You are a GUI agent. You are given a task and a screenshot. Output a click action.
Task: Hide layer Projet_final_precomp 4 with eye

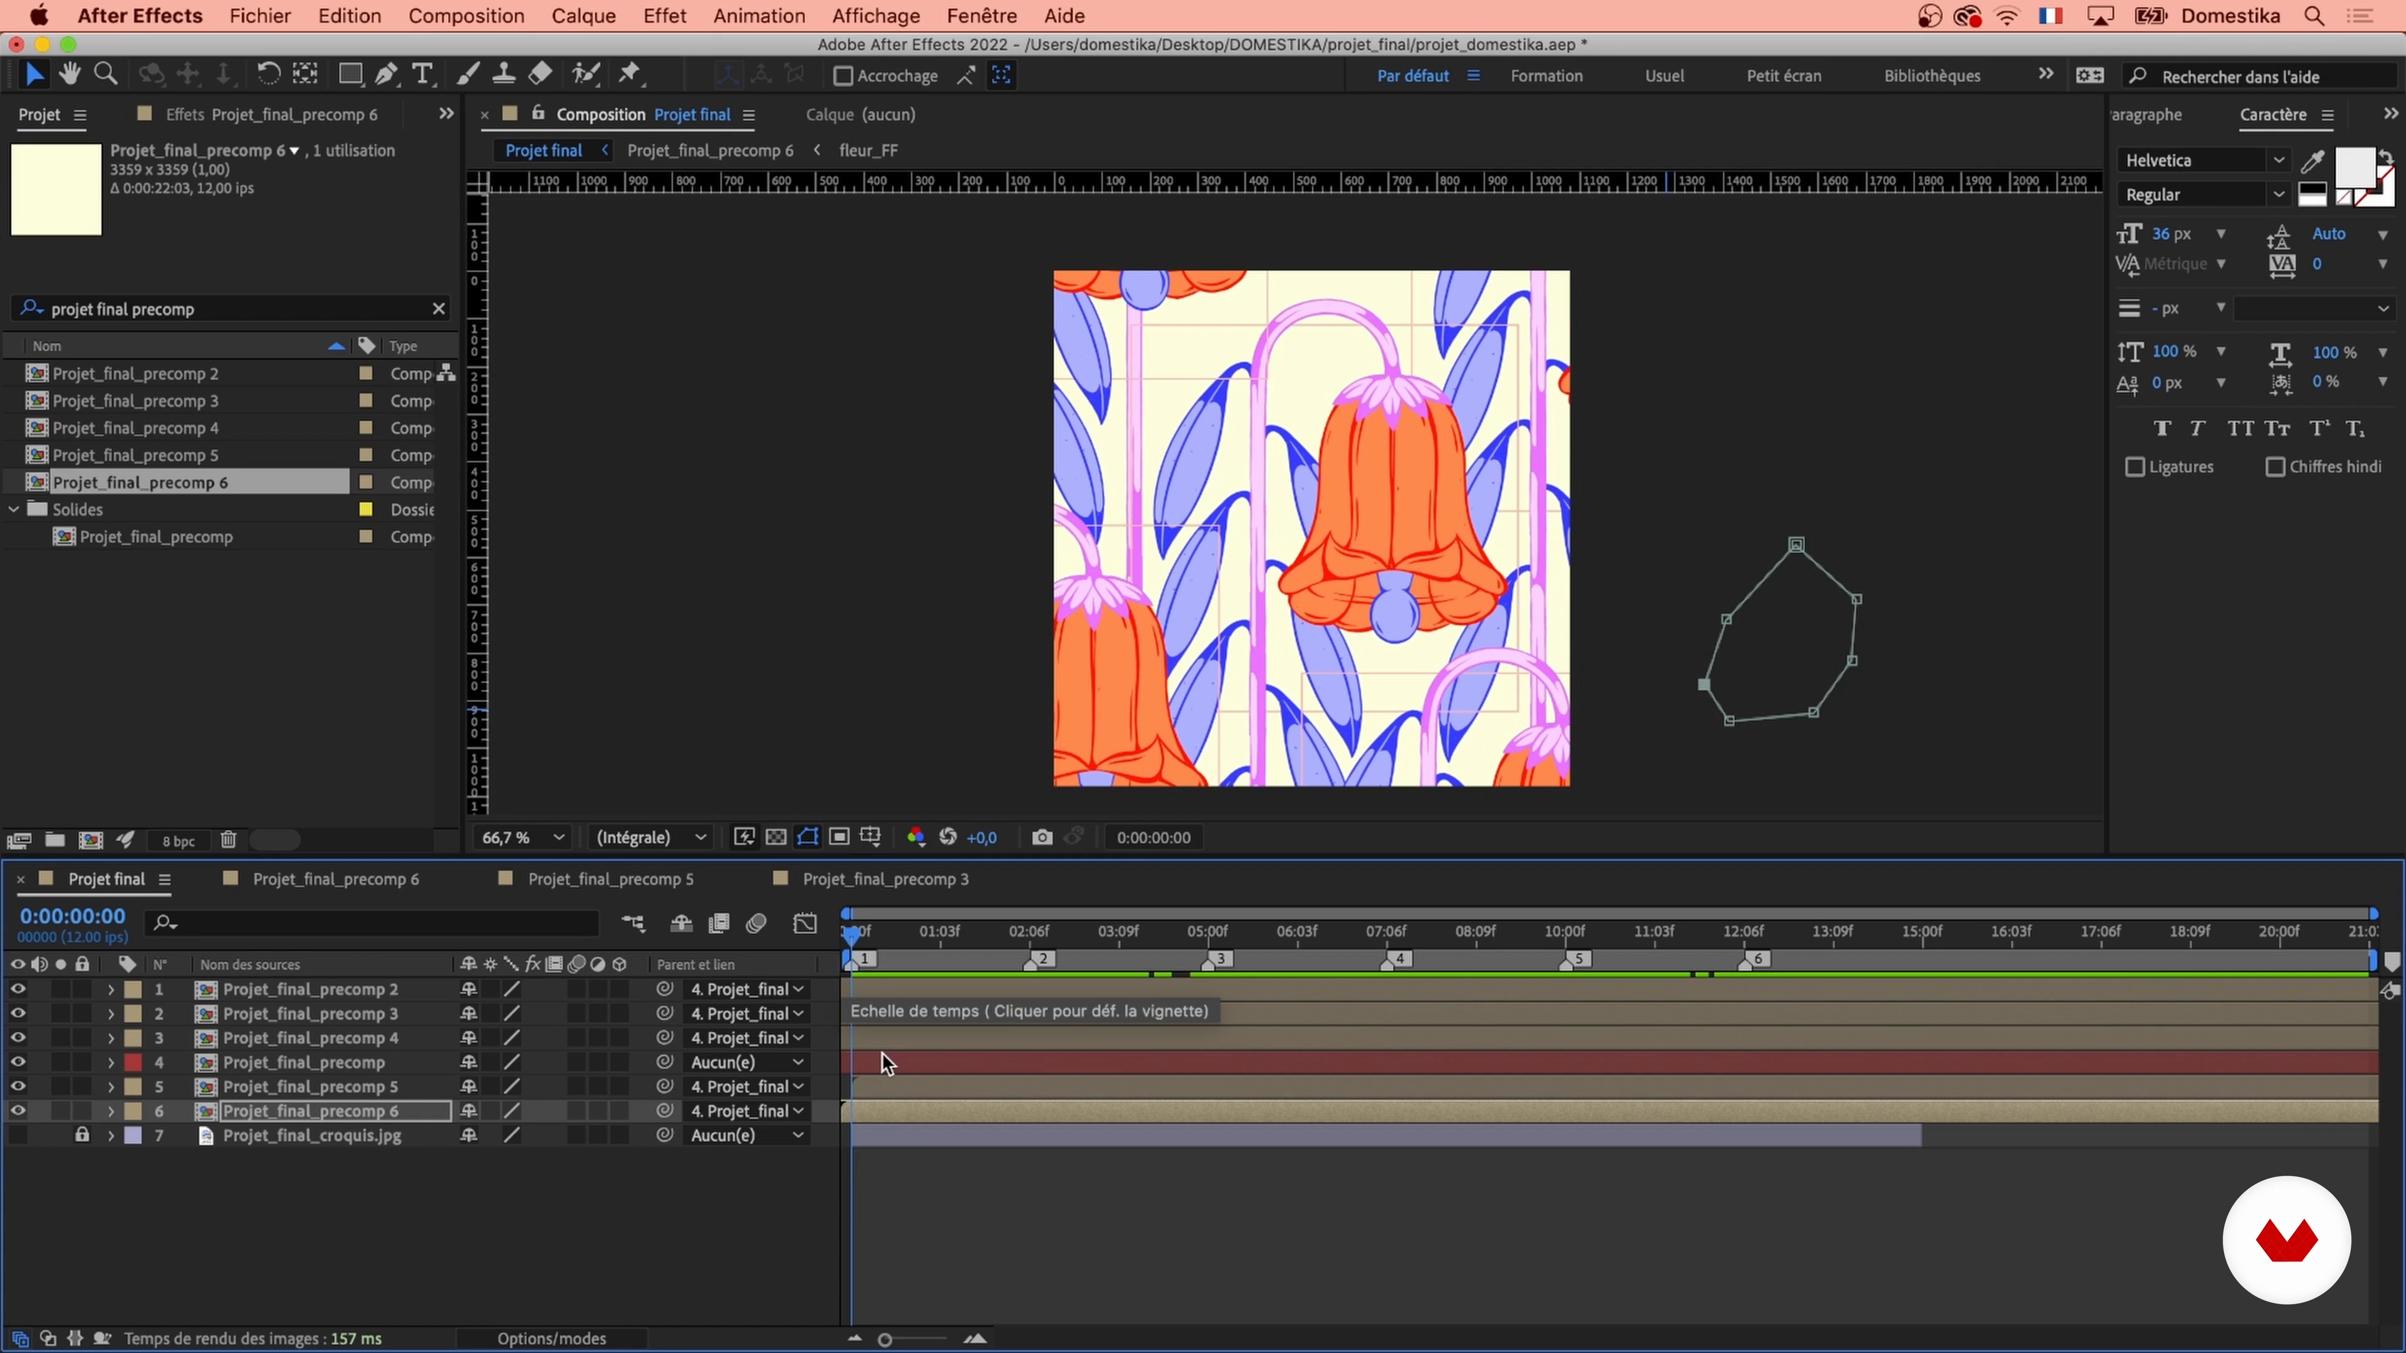click(x=18, y=1037)
